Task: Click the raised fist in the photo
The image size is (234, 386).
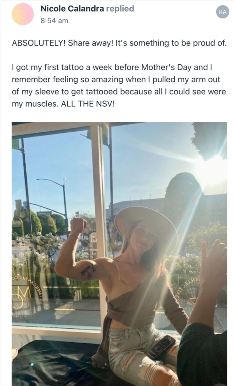Action: 78,225
